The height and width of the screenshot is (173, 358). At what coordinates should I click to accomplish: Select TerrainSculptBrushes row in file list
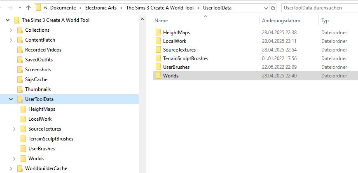point(185,58)
